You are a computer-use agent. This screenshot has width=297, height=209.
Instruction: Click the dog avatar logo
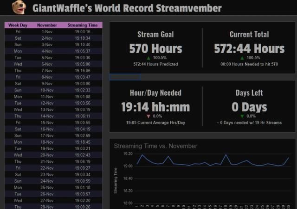19,7
